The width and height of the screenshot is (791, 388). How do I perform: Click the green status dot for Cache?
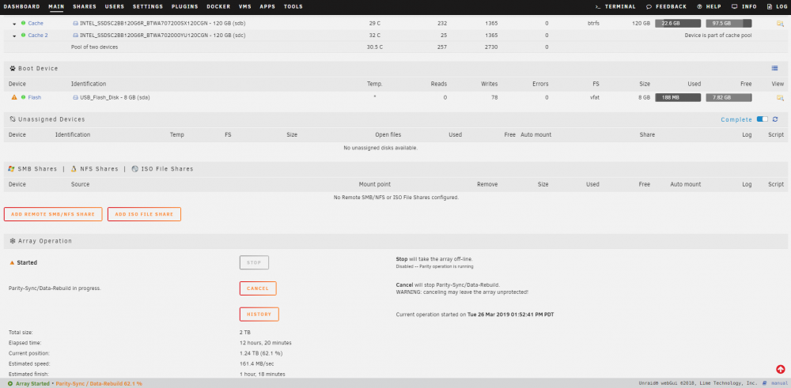[23, 23]
